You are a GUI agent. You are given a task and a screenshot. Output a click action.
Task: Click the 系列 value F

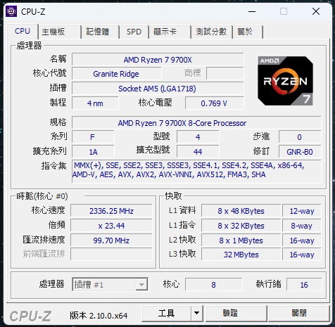[x=93, y=137]
